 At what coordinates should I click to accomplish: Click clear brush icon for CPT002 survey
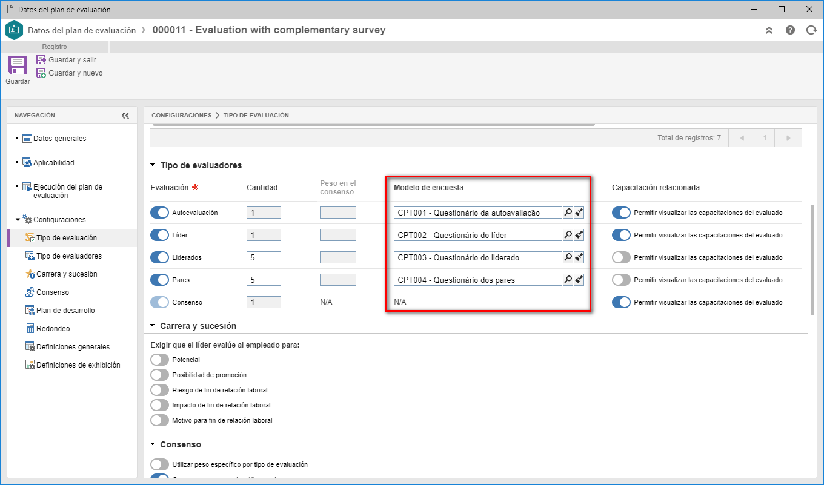click(x=579, y=235)
